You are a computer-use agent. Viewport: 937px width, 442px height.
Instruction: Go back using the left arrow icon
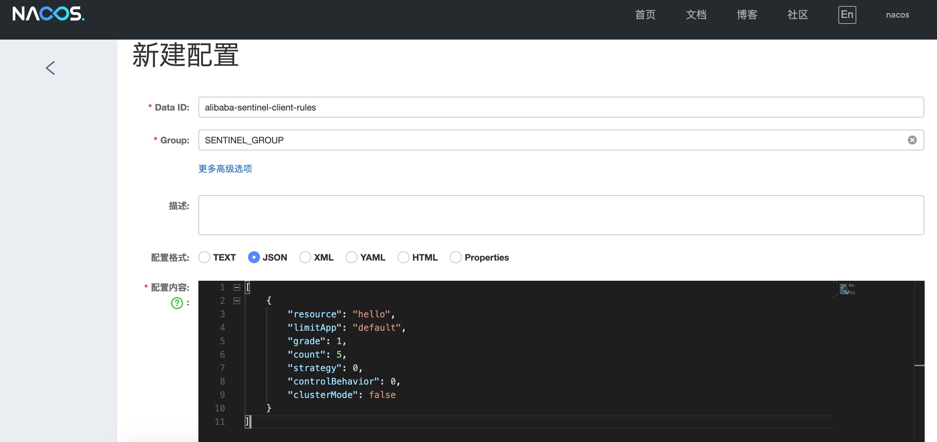coord(50,68)
